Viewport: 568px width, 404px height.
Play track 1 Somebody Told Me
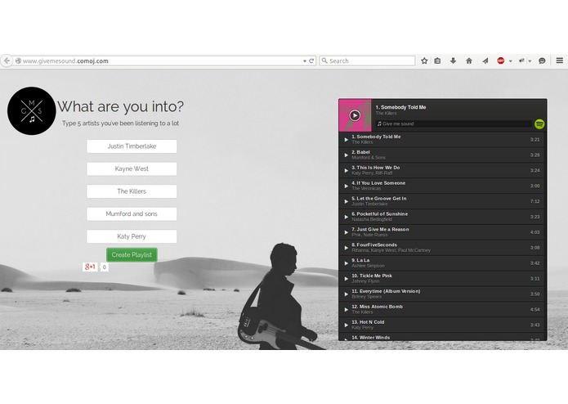click(x=346, y=140)
